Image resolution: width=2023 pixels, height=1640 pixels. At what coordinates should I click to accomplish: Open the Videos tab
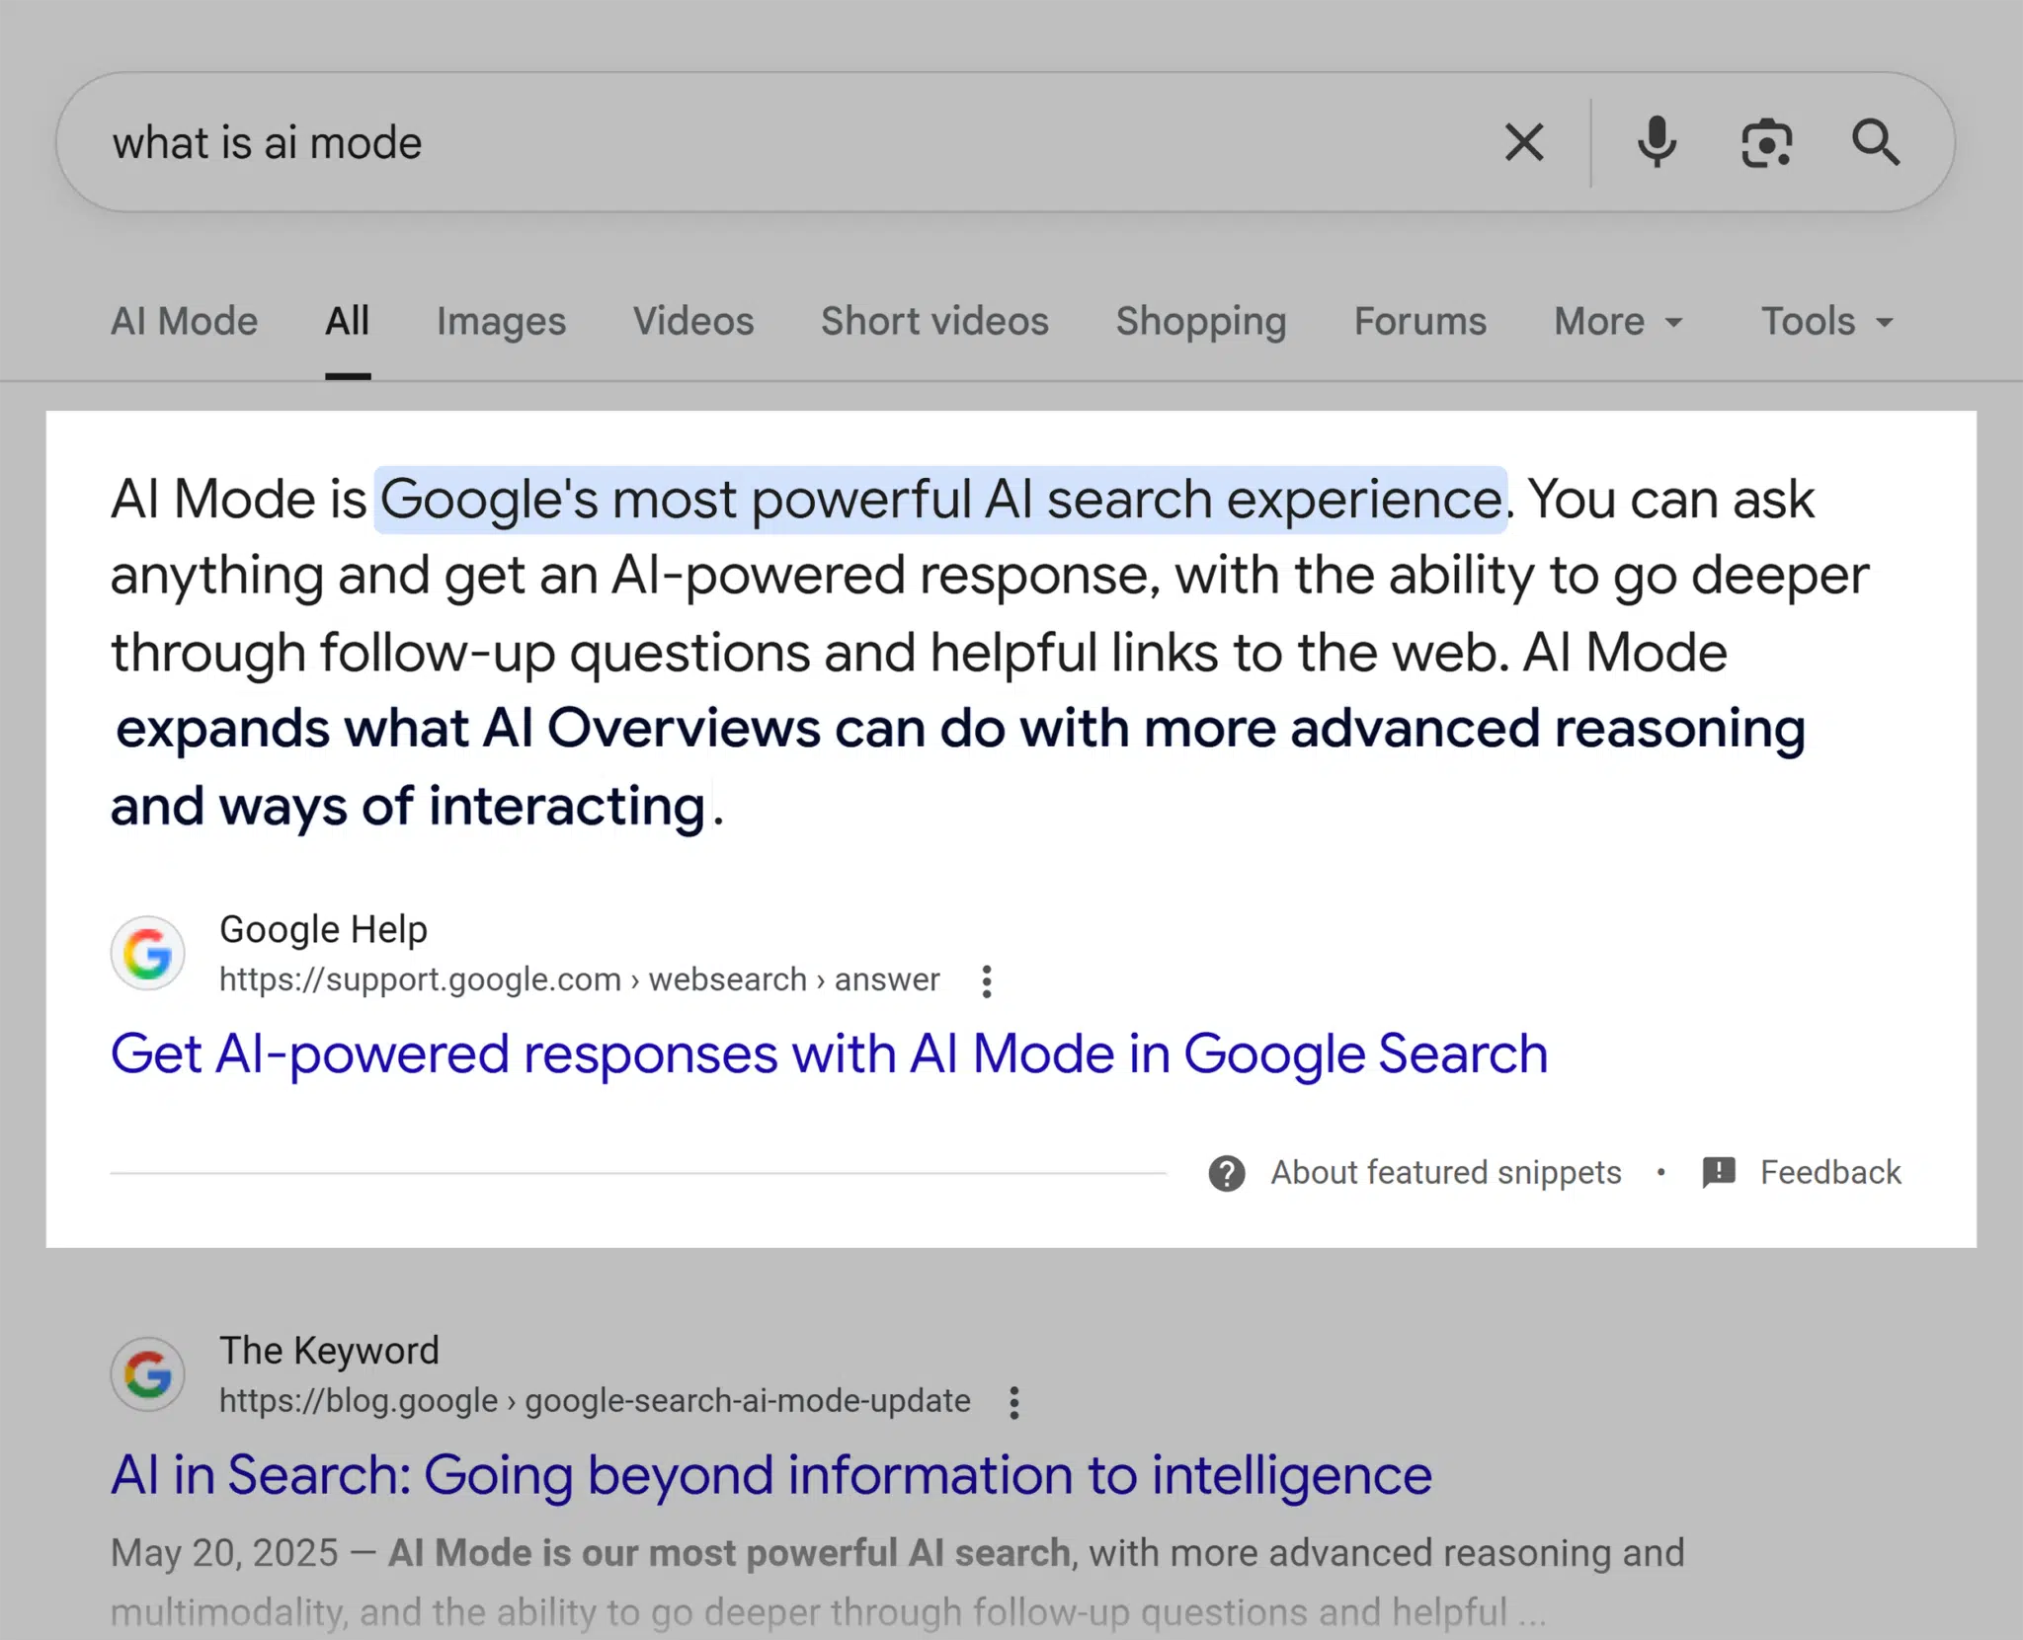tap(693, 322)
